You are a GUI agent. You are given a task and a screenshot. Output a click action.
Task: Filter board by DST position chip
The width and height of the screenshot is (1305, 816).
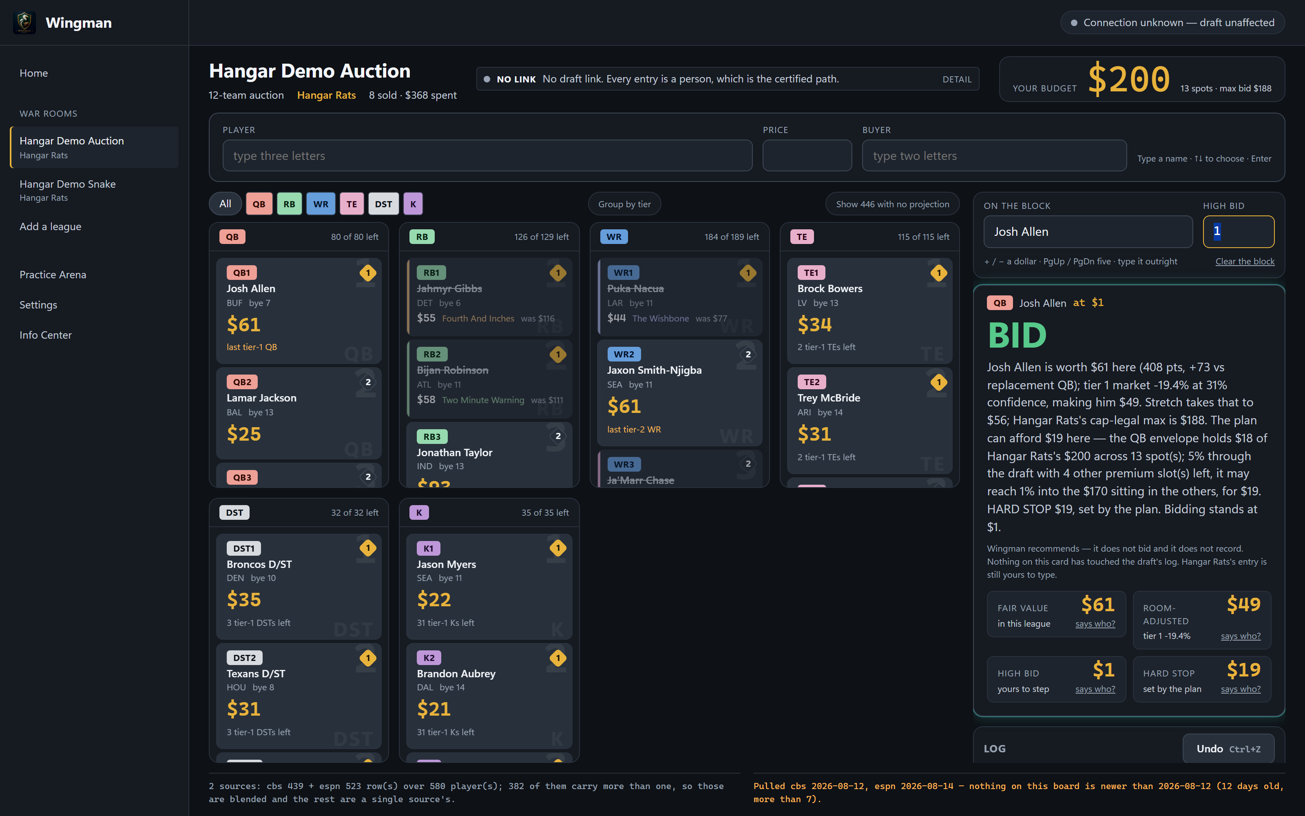tap(383, 204)
